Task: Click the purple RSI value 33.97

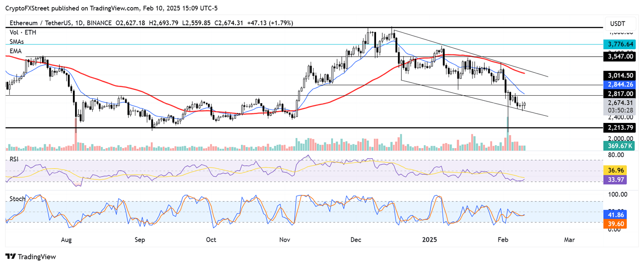Action: pyautogui.click(x=617, y=180)
